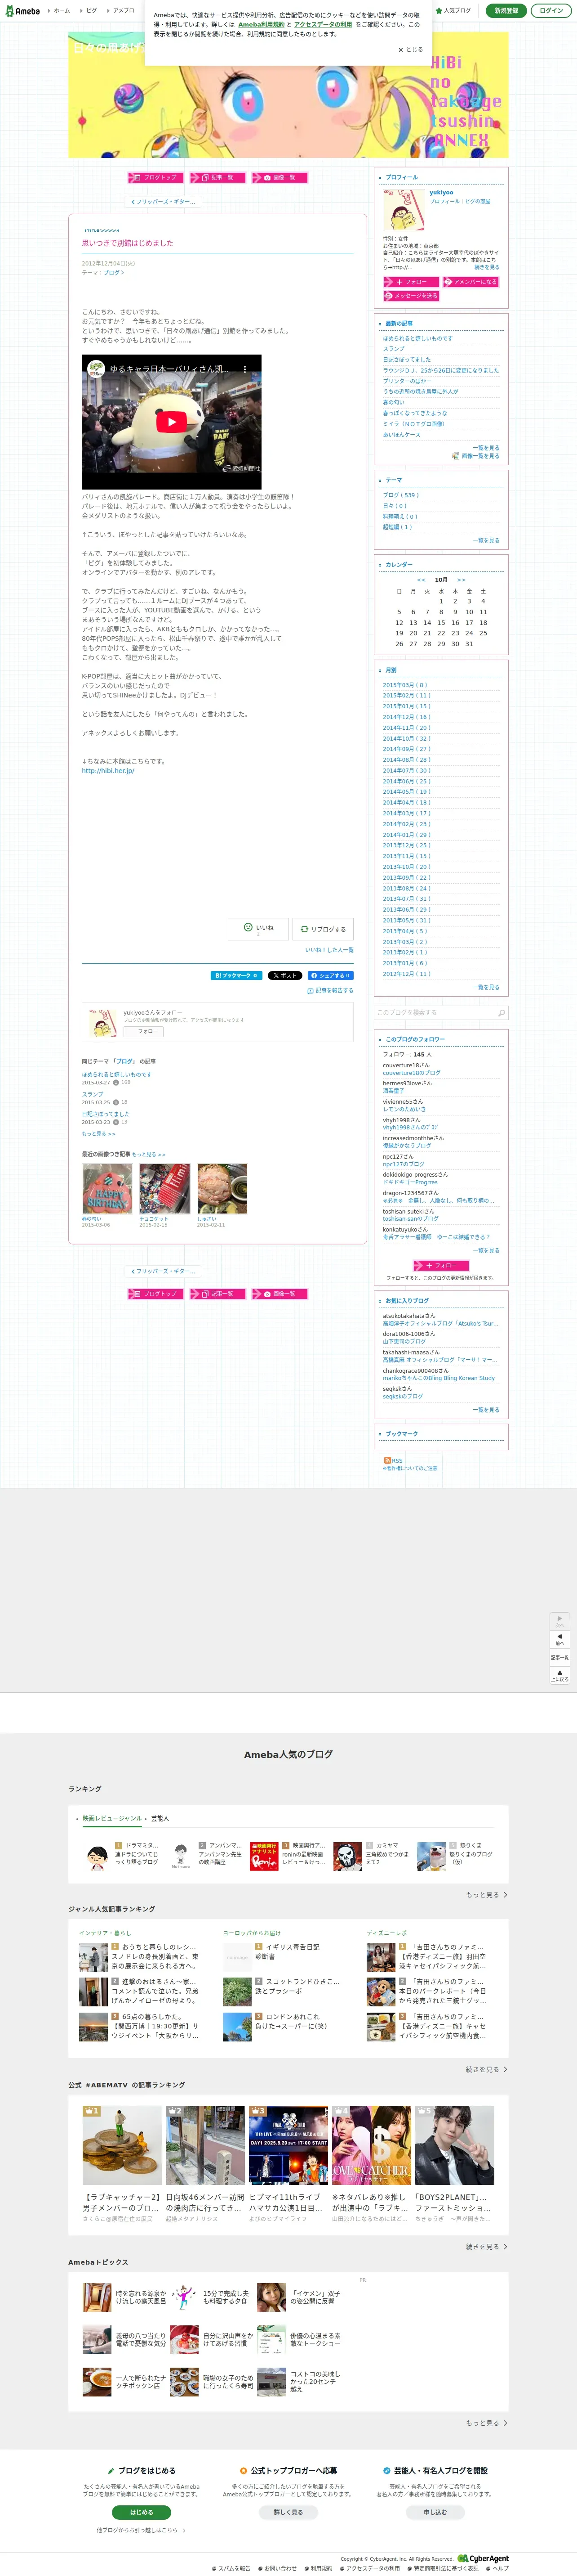Click the pink ＋フォロー button in profile box
The image size is (577, 2576).
click(x=411, y=282)
